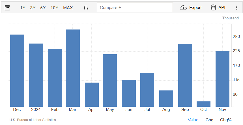Click the Thousand unit label
Image resolution: width=243 pixels, height=125 pixels.
(231, 18)
